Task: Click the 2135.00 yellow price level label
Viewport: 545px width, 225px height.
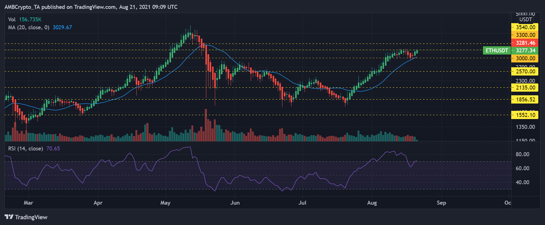Action: coord(525,88)
